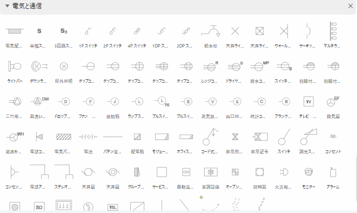Click the 屋外照明 outdoor lighting symbol
The width and height of the screenshot is (357, 213).
pyautogui.click(x=64, y=66)
